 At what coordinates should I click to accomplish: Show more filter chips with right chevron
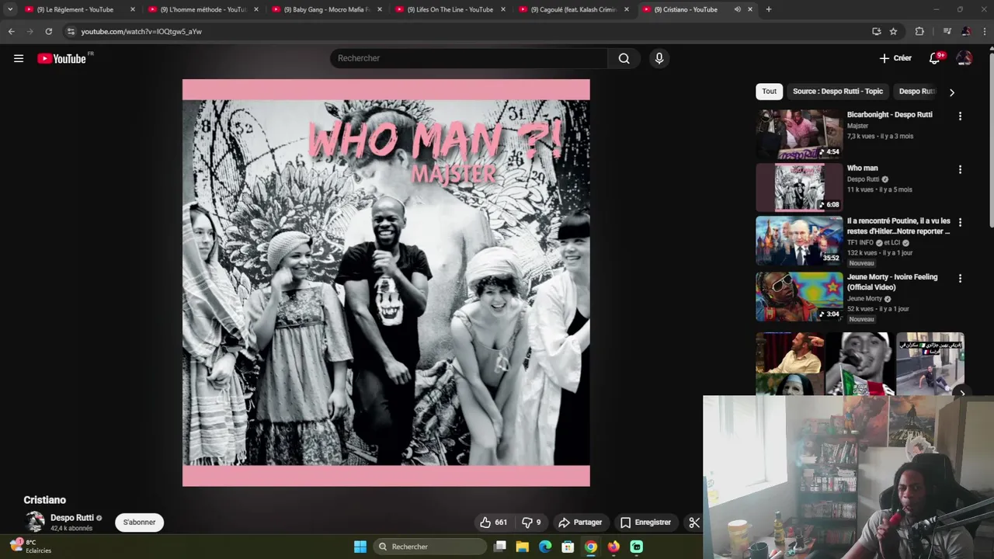click(951, 92)
